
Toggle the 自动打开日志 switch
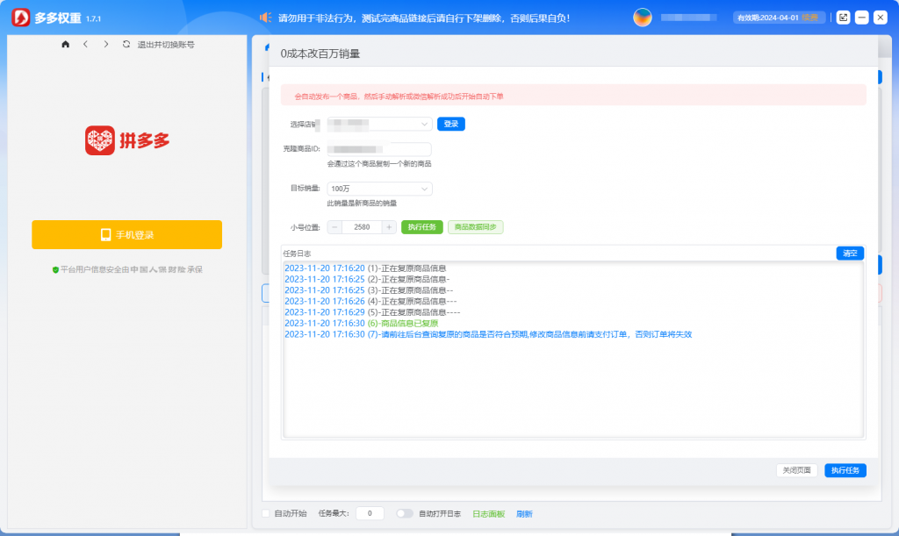[404, 514]
